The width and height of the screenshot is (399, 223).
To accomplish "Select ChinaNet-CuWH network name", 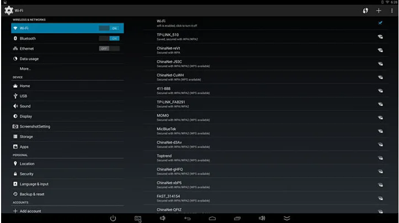I will [x=170, y=75].
